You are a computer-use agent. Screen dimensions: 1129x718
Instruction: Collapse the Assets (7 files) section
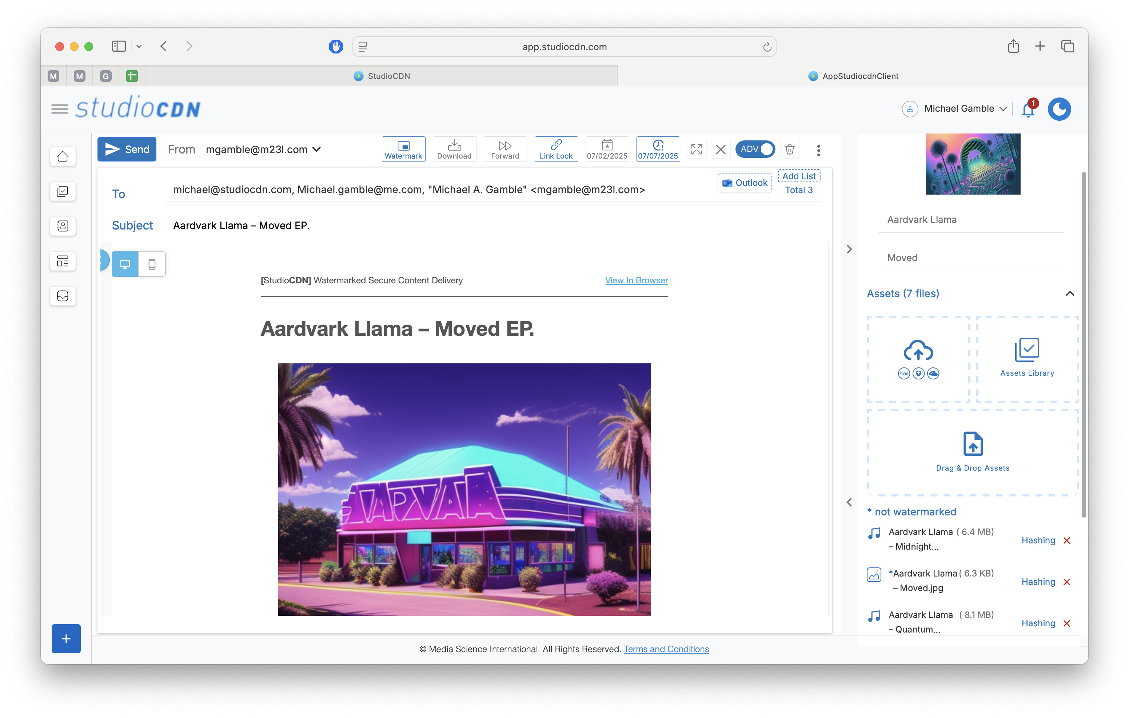[1069, 294]
